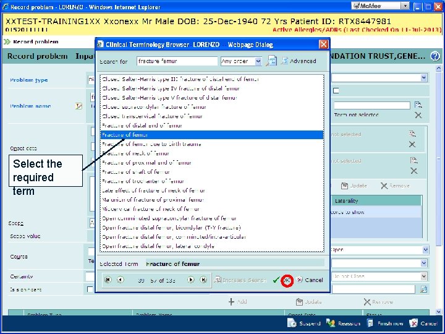Close the Clinical Terminology Browser dialog

click(x=323, y=45)
